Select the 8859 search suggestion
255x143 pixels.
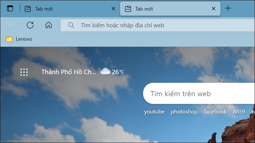[x=239, y=112]
